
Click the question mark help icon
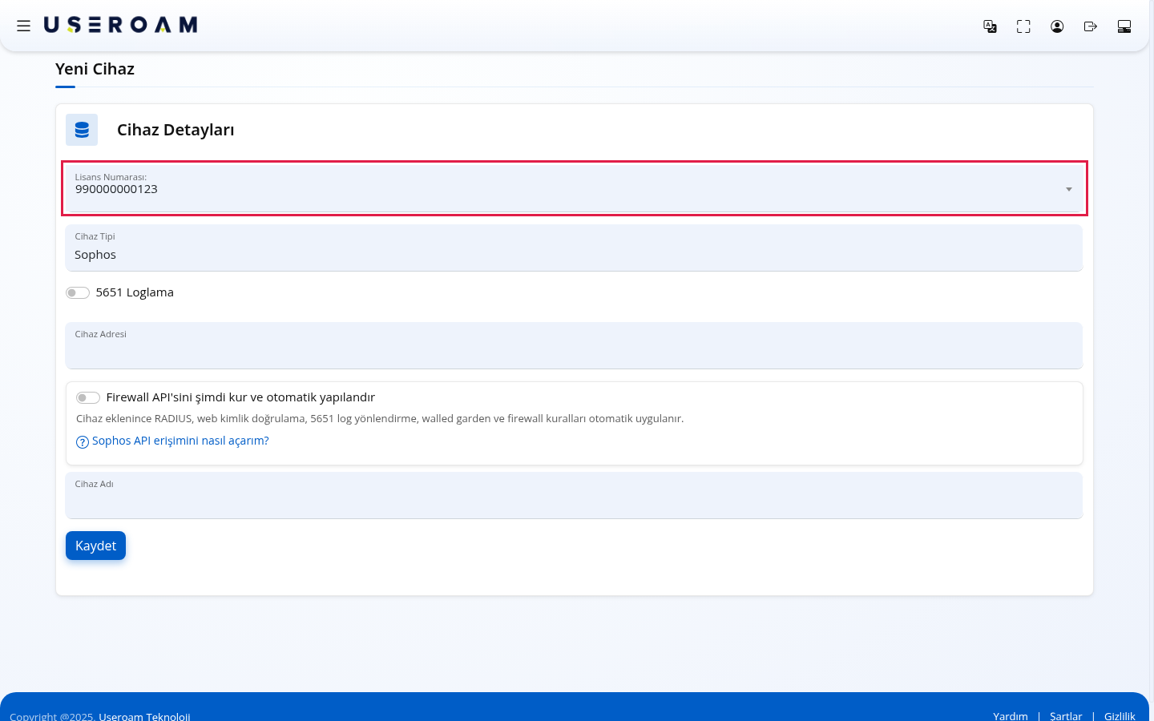pos(83,442)
